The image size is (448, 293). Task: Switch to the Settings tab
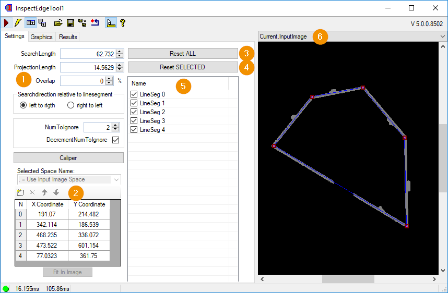point(14,36)
